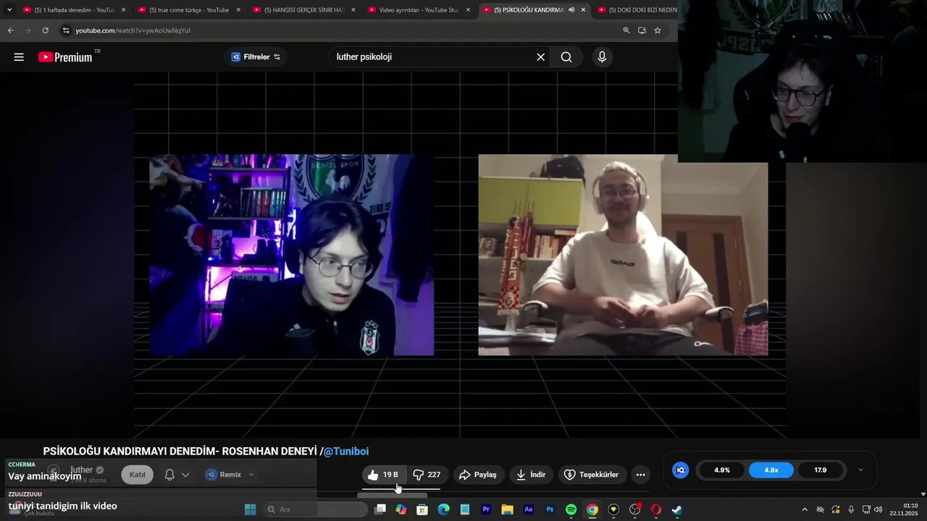Click the blue IQ stats icon
The image size is (927, 521).
681,470
